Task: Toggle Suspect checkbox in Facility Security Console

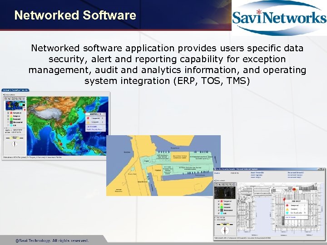Action: coord(219,204)
